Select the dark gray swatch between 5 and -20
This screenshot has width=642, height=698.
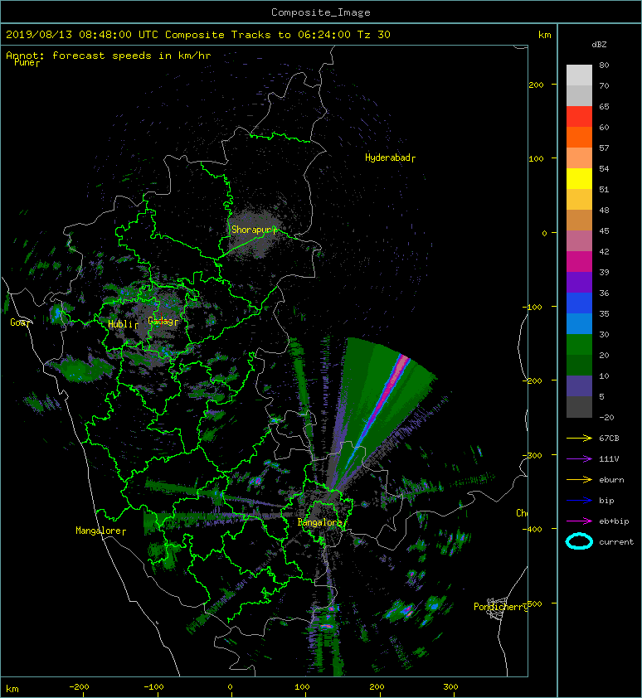pyautogui.click(x=579, y=406)
